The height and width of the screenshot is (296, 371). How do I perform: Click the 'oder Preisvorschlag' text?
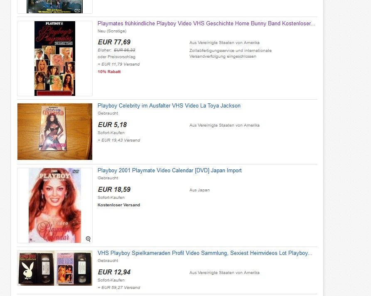coord(116,57)
